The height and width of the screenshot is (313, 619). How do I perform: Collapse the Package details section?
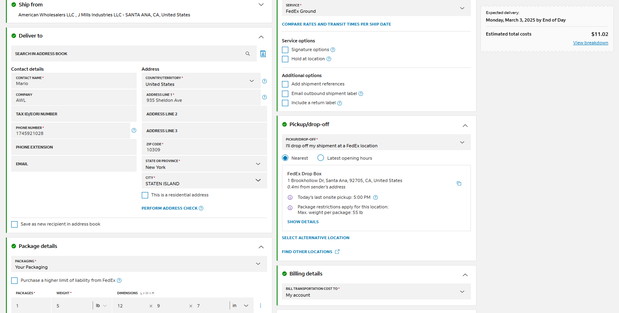point(261,247)
